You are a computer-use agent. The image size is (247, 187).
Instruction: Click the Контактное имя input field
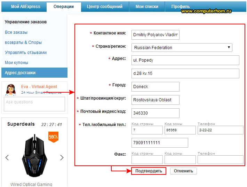point(156,35)
